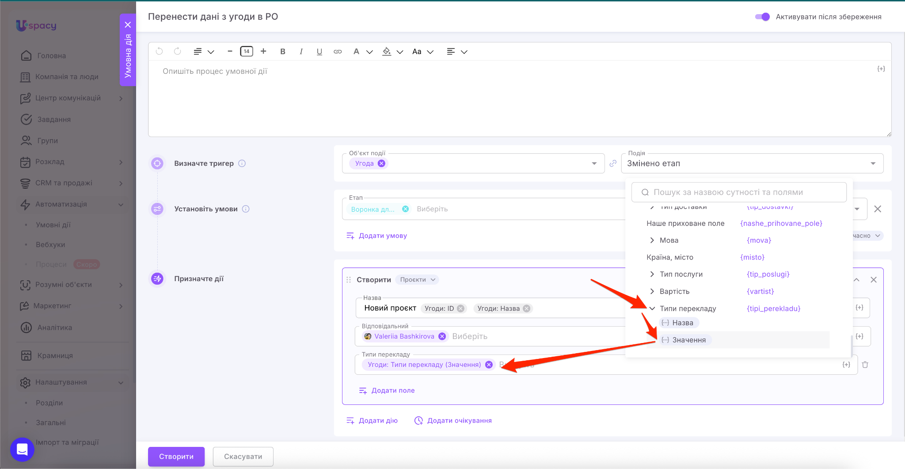Collapse the Типи перекладу tree item
Viewport: 905px width, 469px height.
(652, 309)
